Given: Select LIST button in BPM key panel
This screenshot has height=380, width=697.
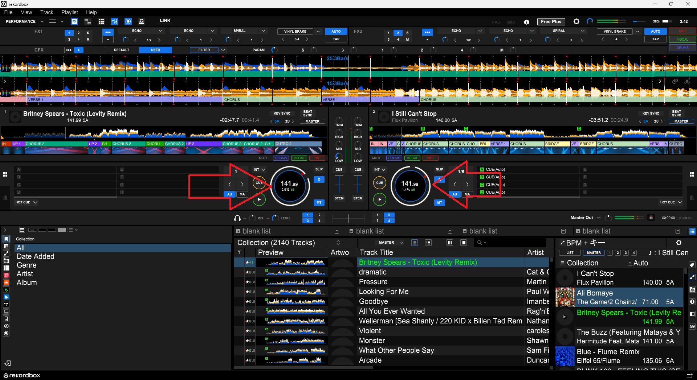Looking at the screenshot, I should 570,253.
